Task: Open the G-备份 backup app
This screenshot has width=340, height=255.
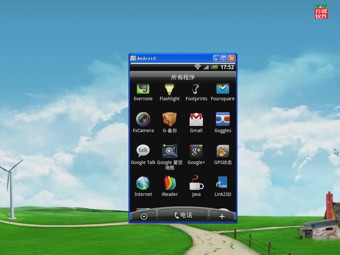Action: [x=170, y=122]
